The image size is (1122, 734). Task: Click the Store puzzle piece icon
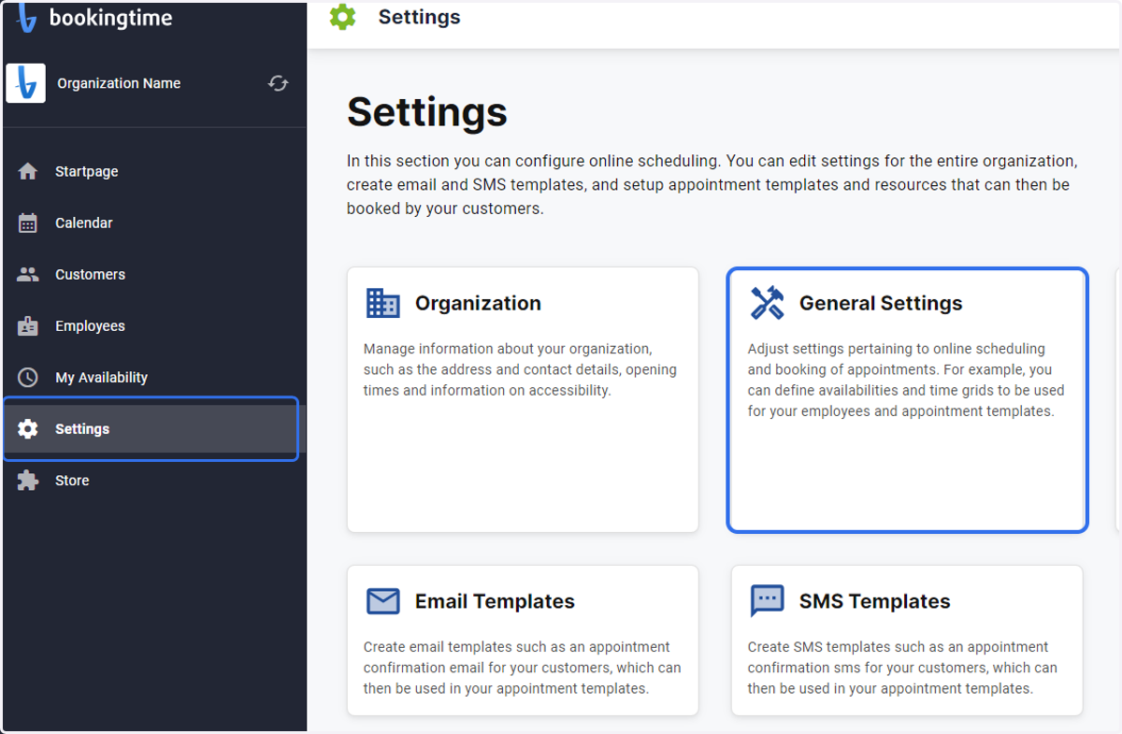(28, 480)
